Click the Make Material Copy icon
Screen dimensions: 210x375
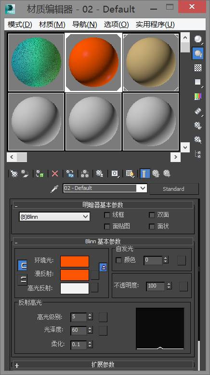coord(70,174)
